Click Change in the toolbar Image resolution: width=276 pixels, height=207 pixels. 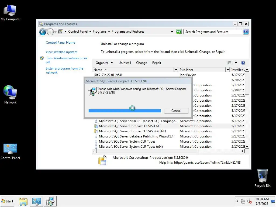coord(142,63)
